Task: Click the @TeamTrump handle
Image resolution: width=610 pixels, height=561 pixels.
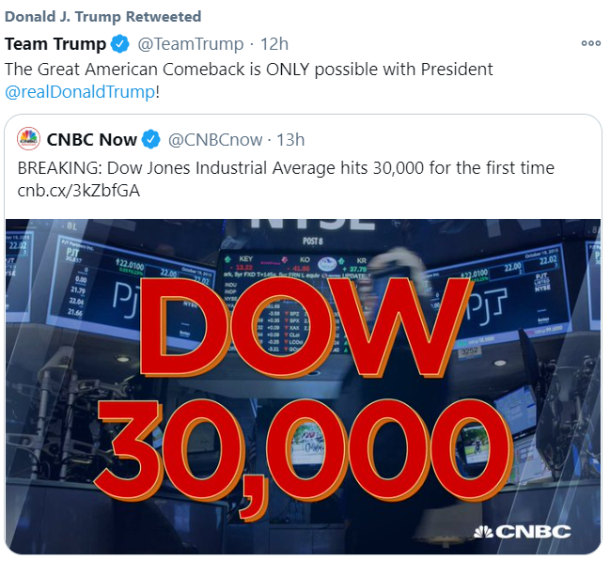Action: coord(189,44)
